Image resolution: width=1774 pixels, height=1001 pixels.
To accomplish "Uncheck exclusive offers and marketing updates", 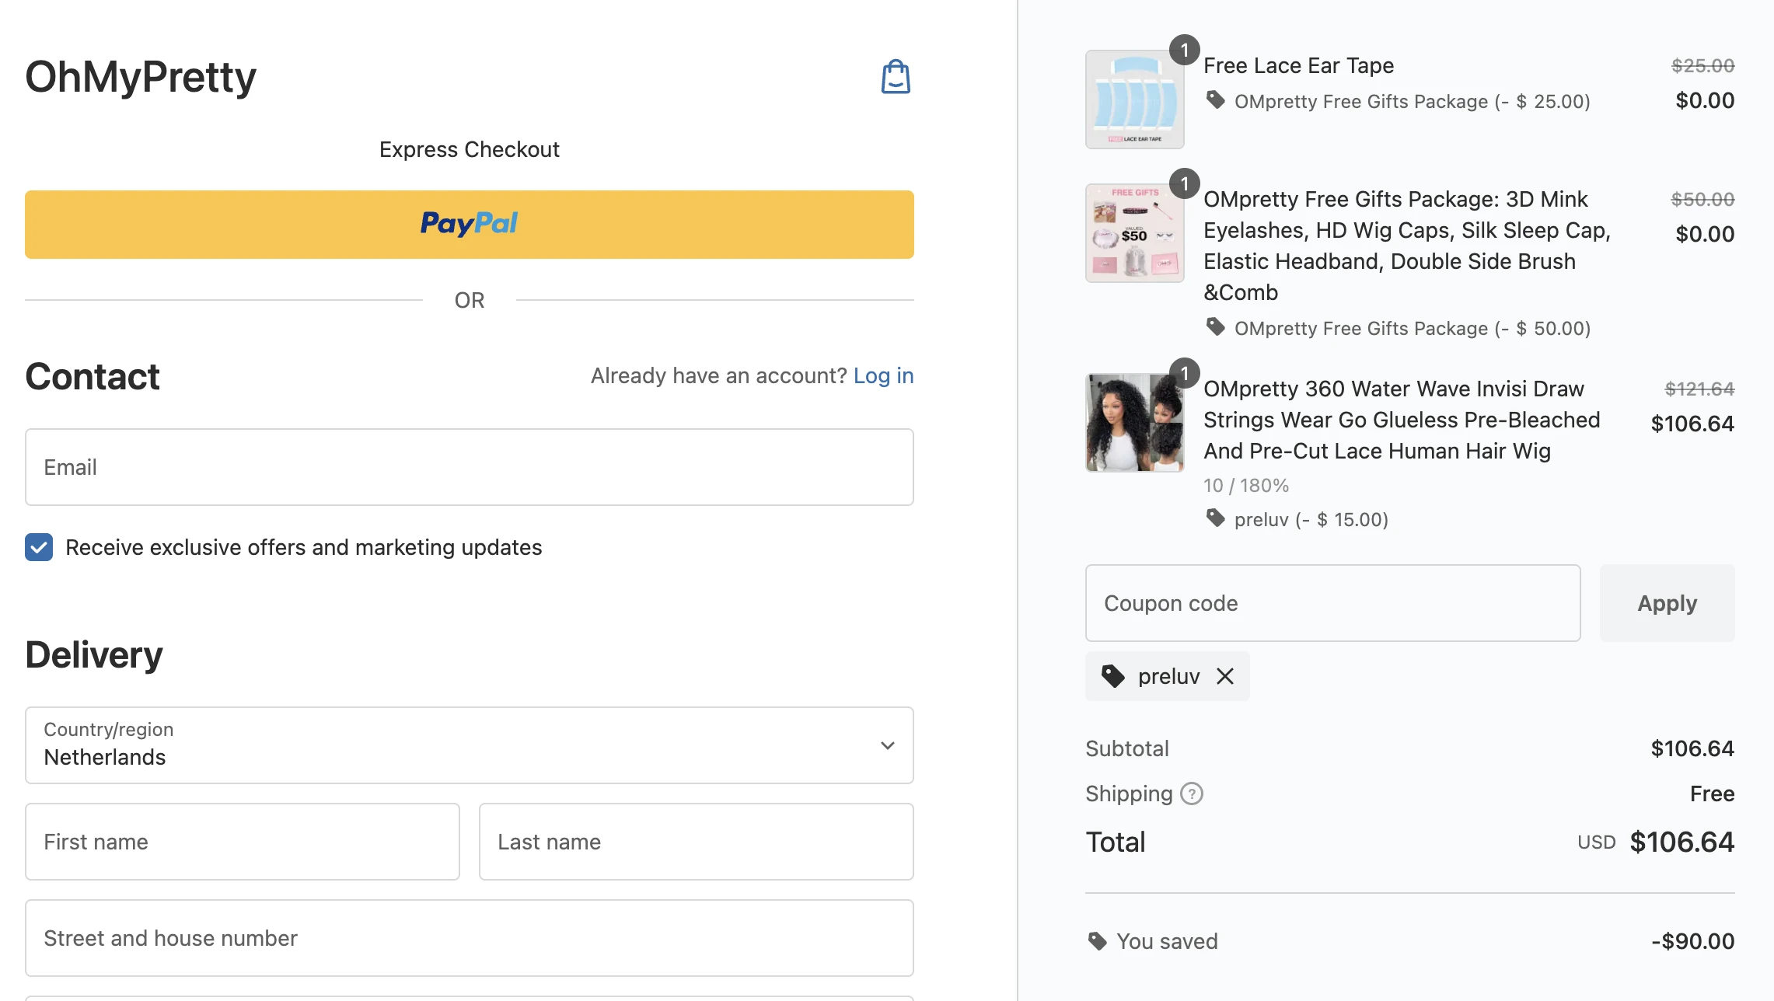I will [x=39, y=547].
